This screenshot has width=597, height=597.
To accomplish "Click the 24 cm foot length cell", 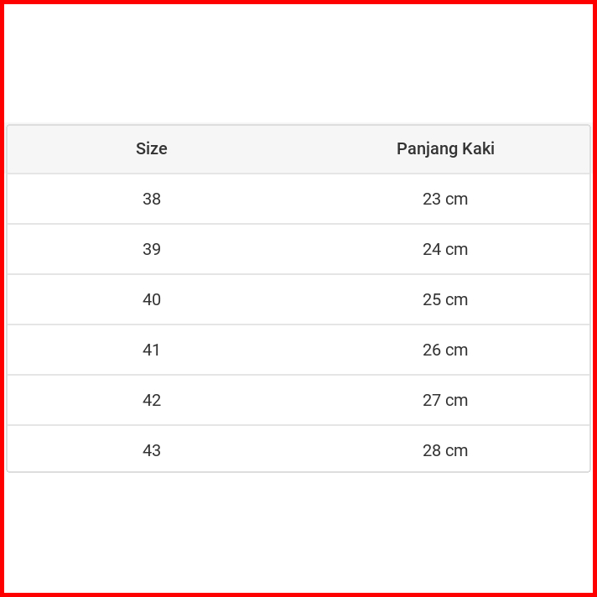I will [445, 250].
